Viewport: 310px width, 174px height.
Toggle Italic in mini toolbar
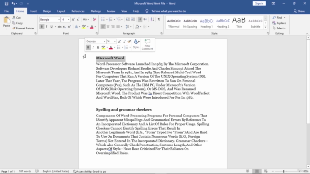point(93,47)
